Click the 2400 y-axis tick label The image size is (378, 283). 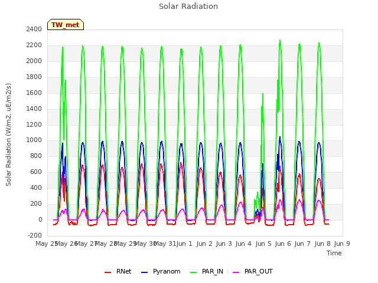tap(34, 29)
